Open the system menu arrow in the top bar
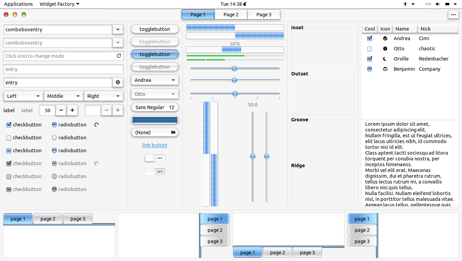 click(455, 4)
